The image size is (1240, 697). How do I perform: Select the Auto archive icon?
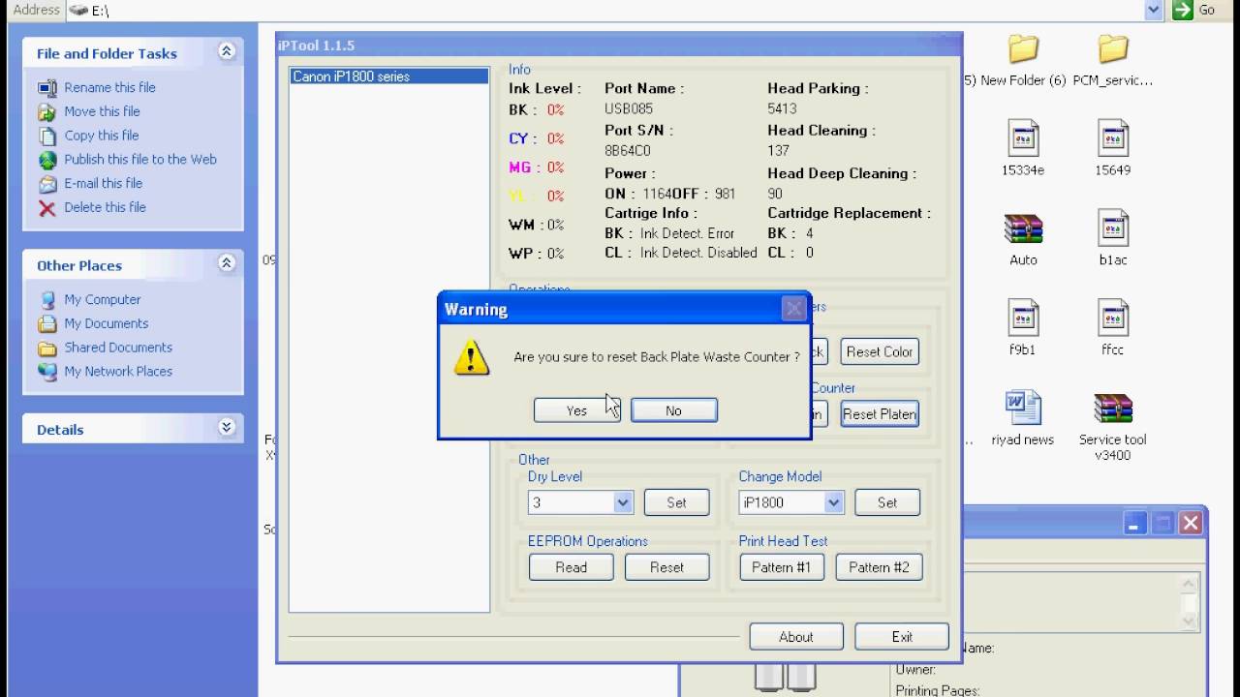[x=1023, y=228]
